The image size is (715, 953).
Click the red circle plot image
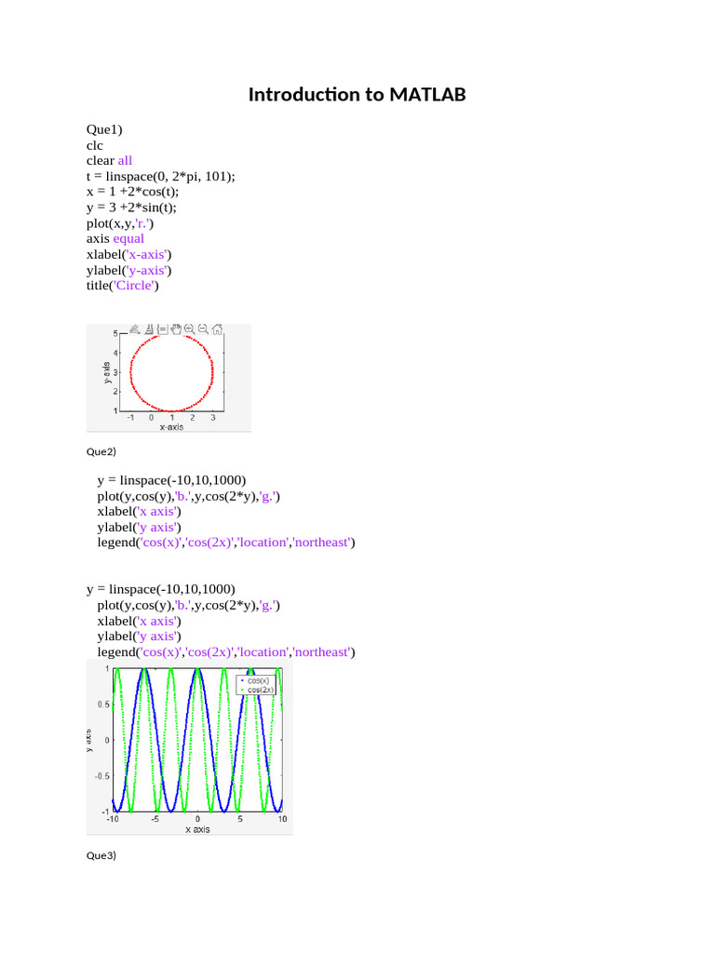(x=169, y=378)
